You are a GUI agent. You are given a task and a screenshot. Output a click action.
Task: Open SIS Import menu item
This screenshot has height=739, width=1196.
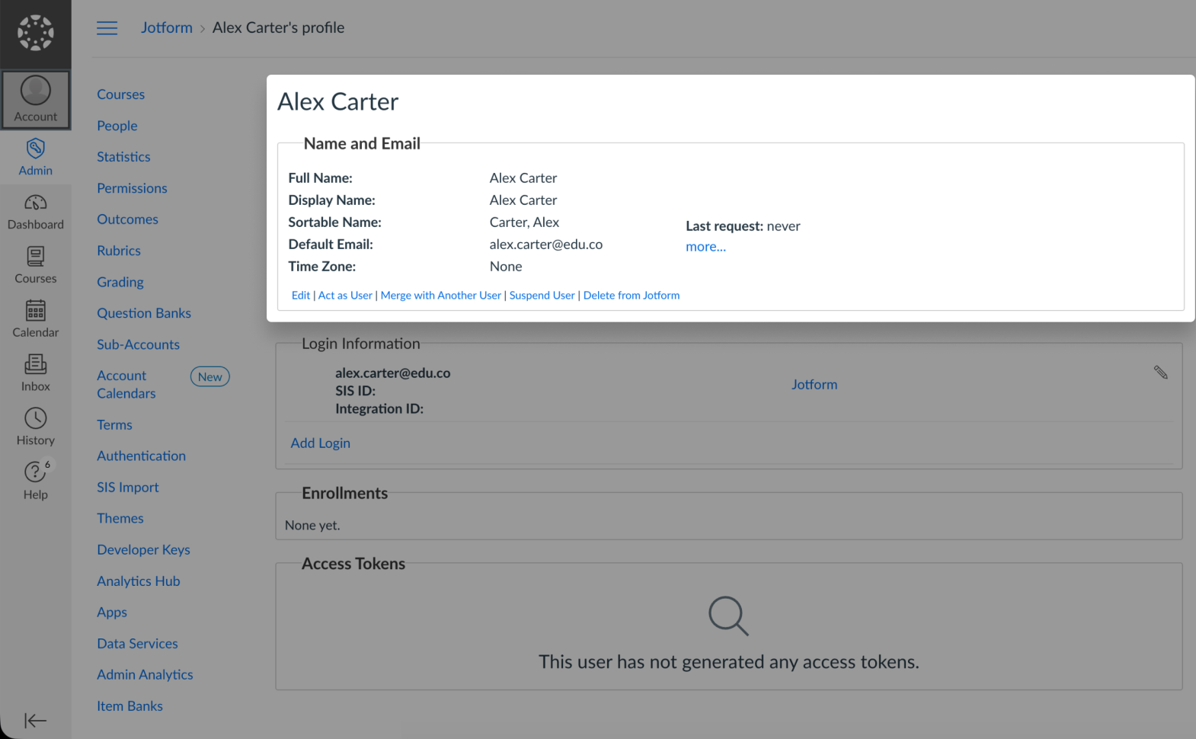point(128,488)
